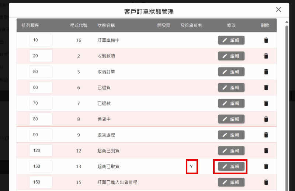
Task: Edit the 超商已取貨 status
Action: click(231, 167)
